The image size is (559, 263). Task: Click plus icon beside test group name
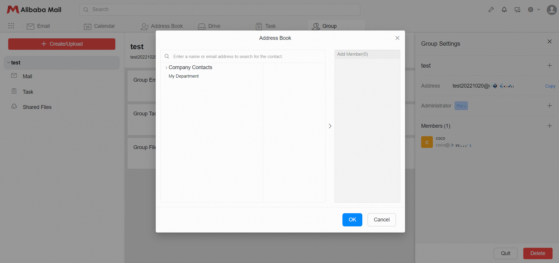coord(550,66)
